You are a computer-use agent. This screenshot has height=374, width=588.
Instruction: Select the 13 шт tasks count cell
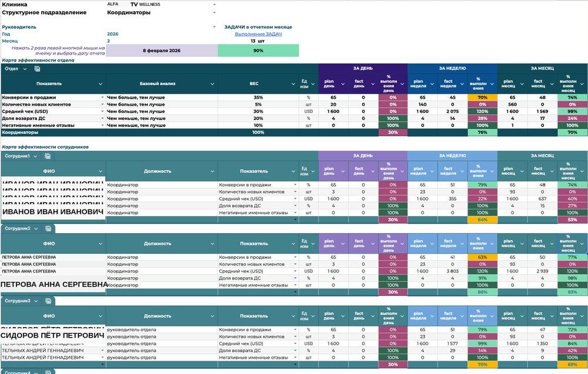tap(258, 41)
